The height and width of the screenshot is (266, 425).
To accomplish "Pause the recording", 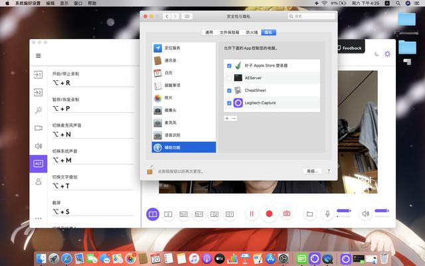I will click(x=252, y=214).
